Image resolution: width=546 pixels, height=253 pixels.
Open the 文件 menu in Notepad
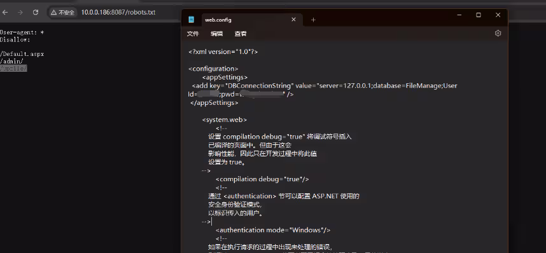(193, 34)
